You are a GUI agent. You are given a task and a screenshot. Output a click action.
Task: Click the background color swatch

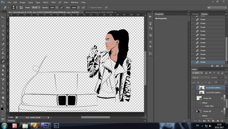(4, 111)
